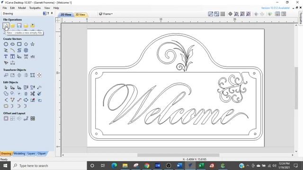
Task: Create a new empty file
Action: point(6,25)
